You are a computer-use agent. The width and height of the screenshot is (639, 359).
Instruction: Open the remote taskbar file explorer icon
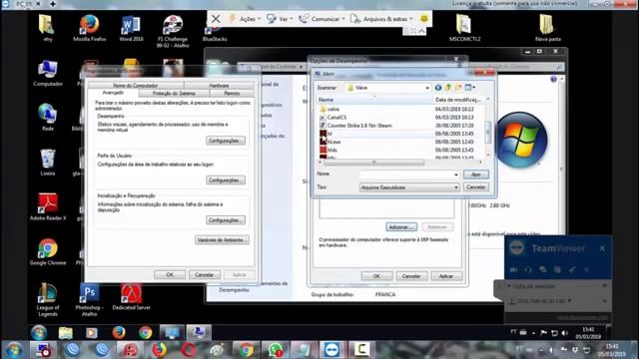[x=65, y=332]
